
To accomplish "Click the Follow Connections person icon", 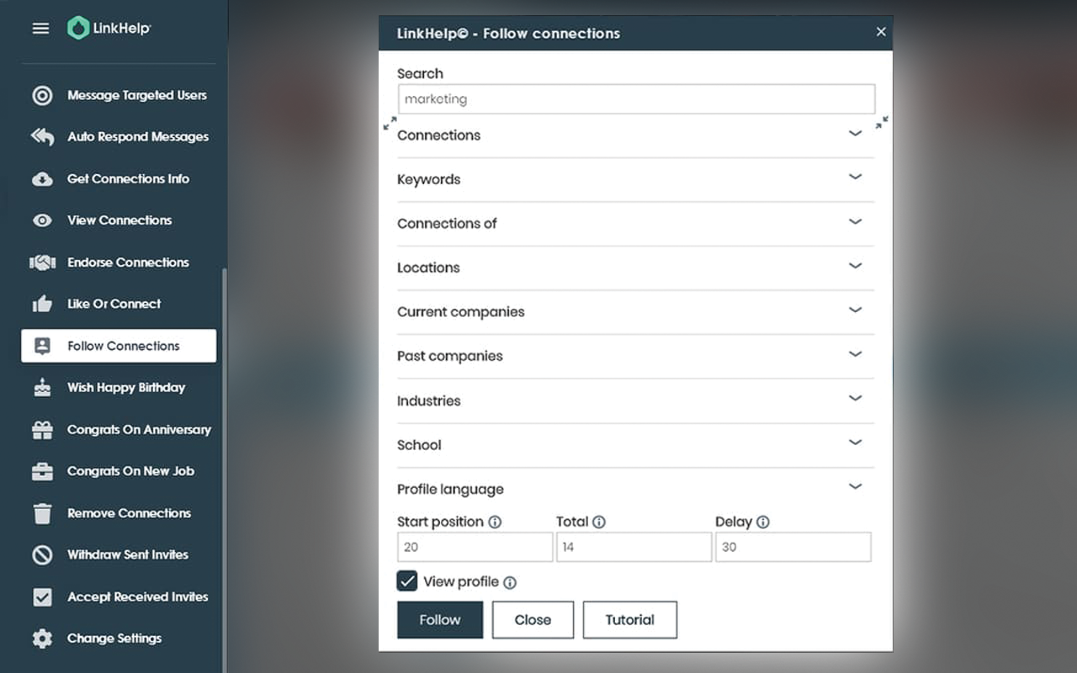I will [42, 346].
